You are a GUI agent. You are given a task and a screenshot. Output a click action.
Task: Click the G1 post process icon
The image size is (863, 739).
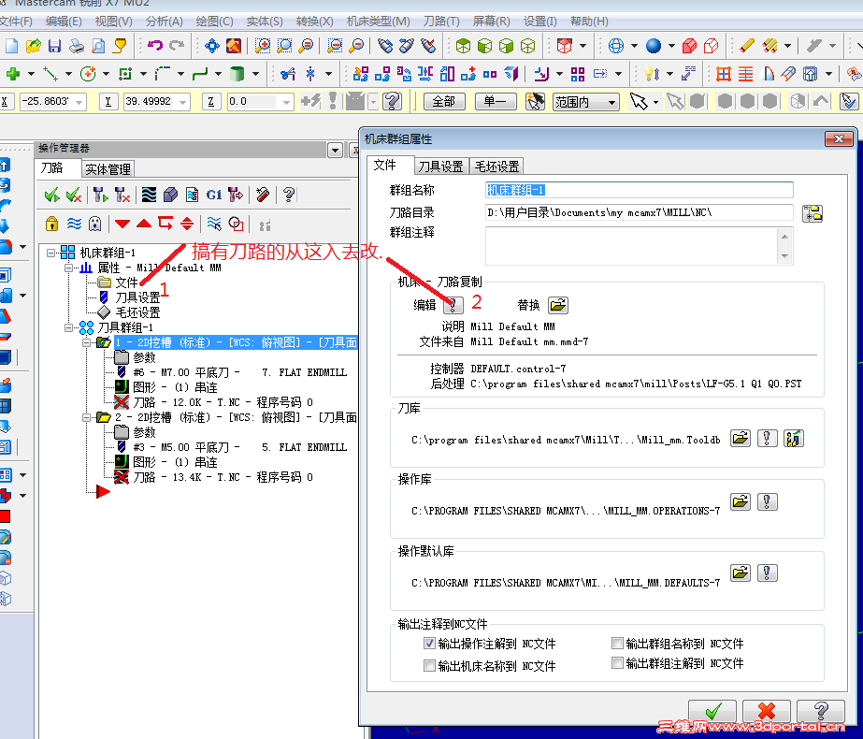click(213, 195)
